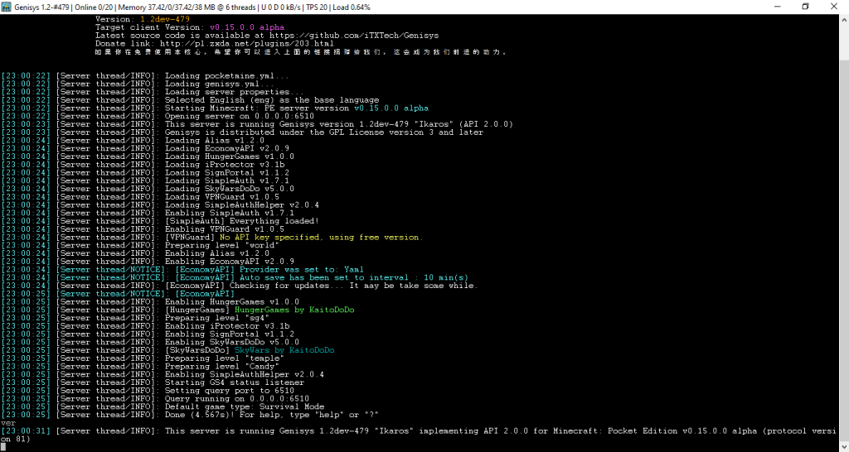Click the typed "ver" command line
The width and height of the screenshot is (849, 452).
[x=8, y=422]
